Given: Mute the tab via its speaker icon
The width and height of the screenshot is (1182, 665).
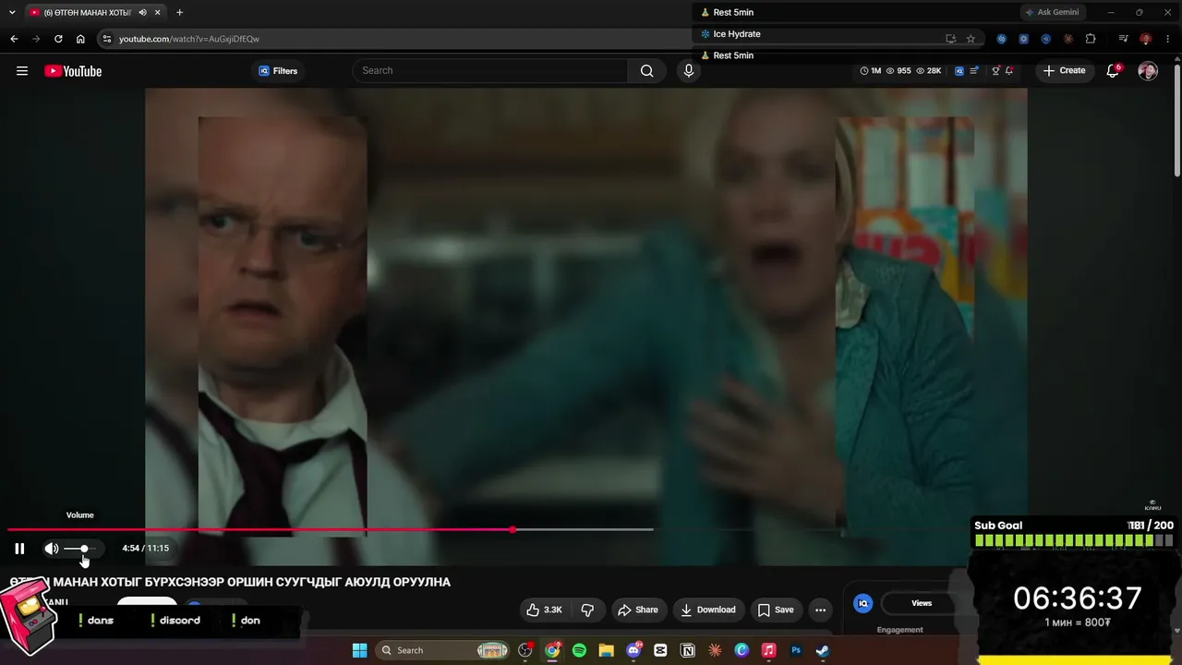Looking at the screenshot, I should click(x=143, y=13).
